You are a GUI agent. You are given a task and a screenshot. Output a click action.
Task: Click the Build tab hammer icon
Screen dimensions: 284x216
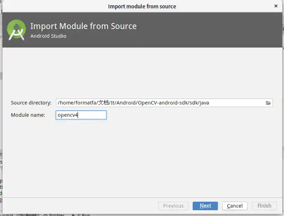point(21,215)
